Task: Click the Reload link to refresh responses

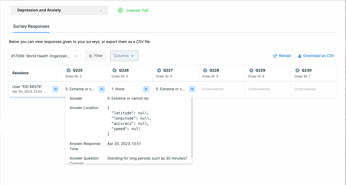Action: 284,56
